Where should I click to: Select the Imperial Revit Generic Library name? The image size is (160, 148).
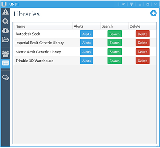40,43
